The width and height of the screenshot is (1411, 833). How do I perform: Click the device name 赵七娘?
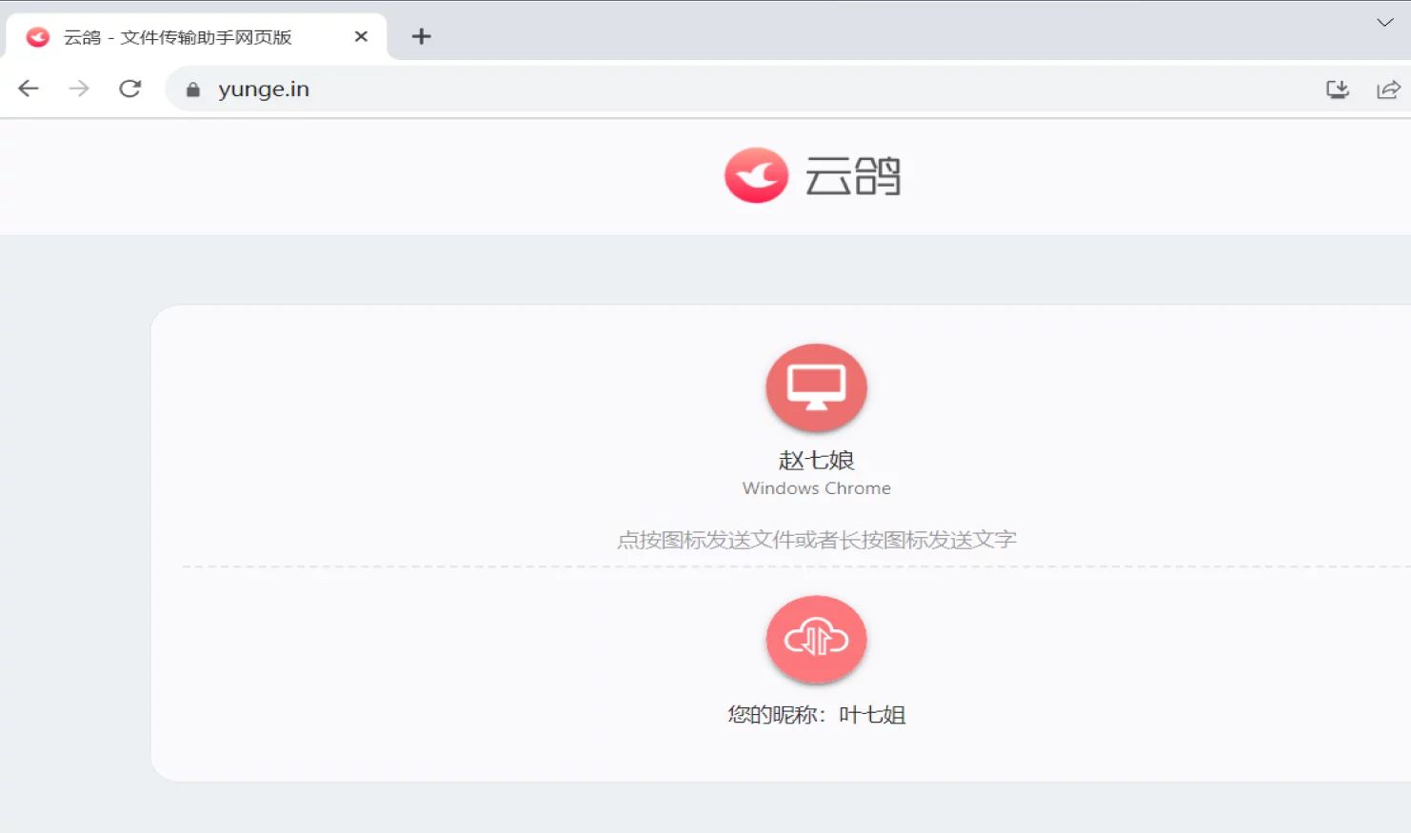pyautogui.click(x=816, y=461)
